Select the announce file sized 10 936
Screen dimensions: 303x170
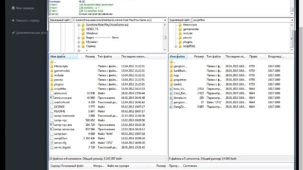60,93
